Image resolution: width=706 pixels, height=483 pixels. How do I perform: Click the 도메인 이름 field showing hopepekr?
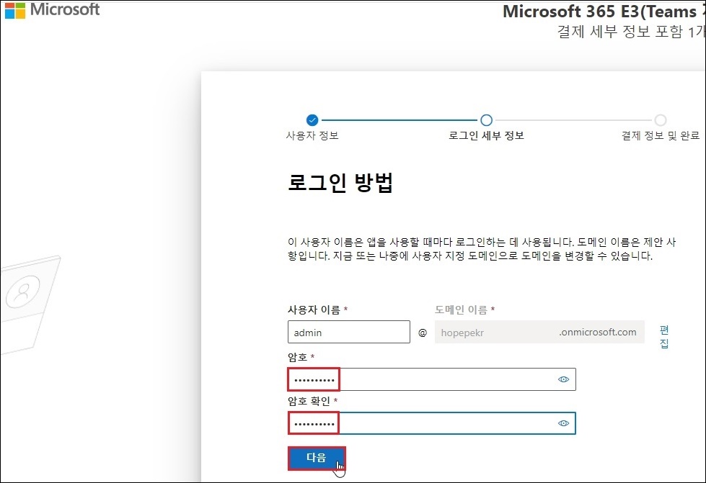pyautogui.click(x=539, y=332)
